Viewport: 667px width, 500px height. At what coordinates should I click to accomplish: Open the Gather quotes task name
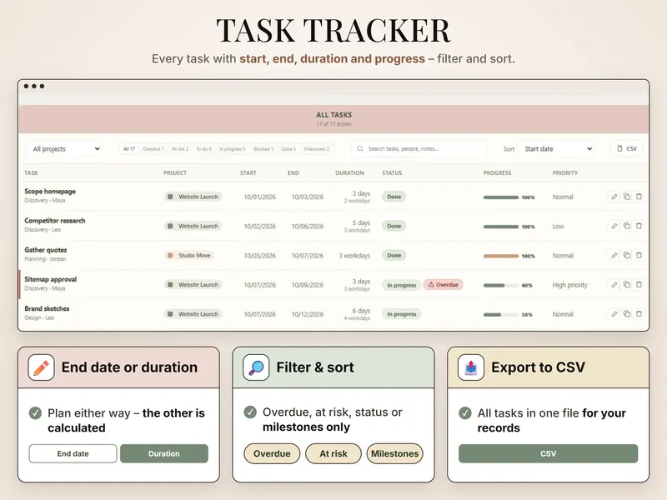(46, 250)
